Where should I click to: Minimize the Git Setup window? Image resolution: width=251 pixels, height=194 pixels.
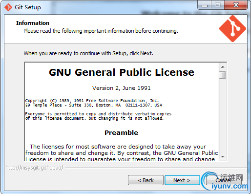pos(205,5)
